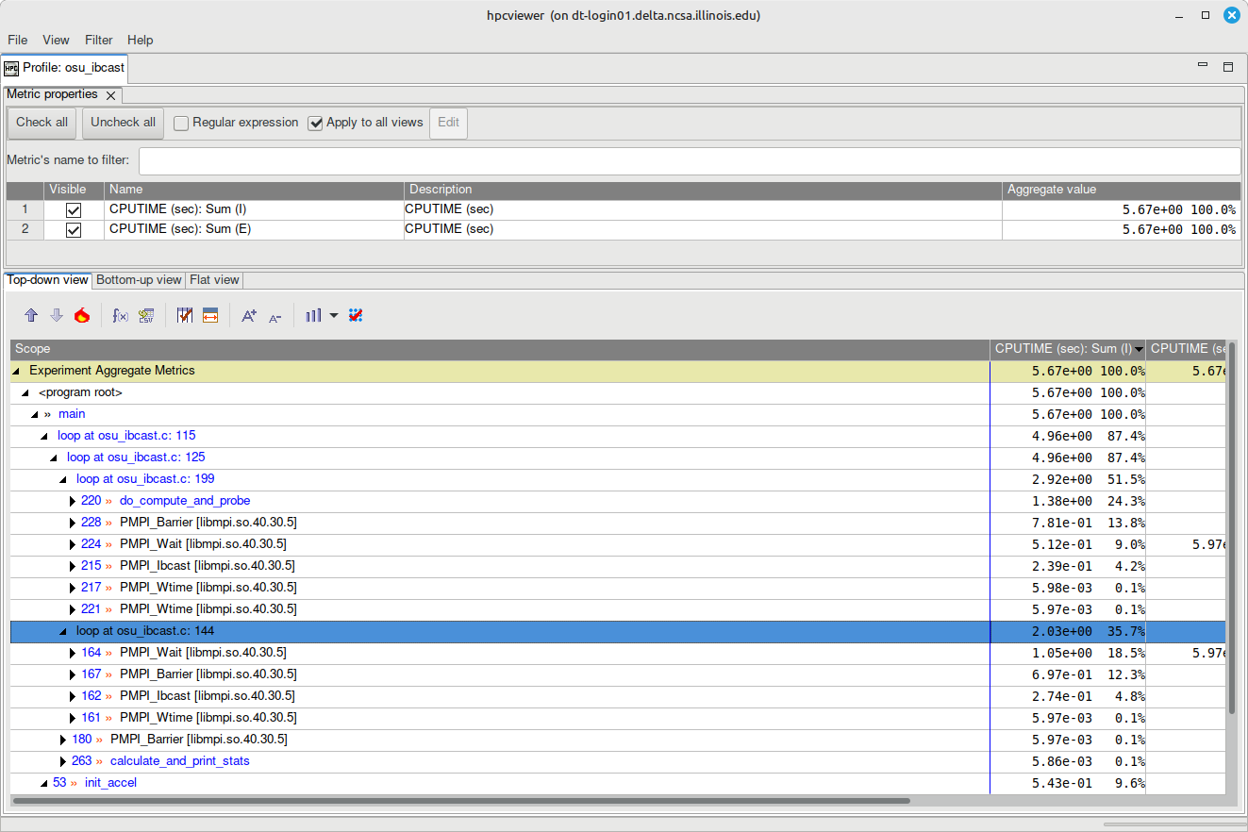Decrease the font size with A- icon

[275, 316]
